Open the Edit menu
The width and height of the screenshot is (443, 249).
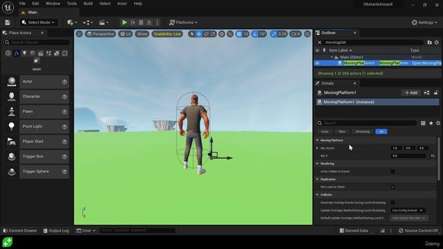click(35, 3)
